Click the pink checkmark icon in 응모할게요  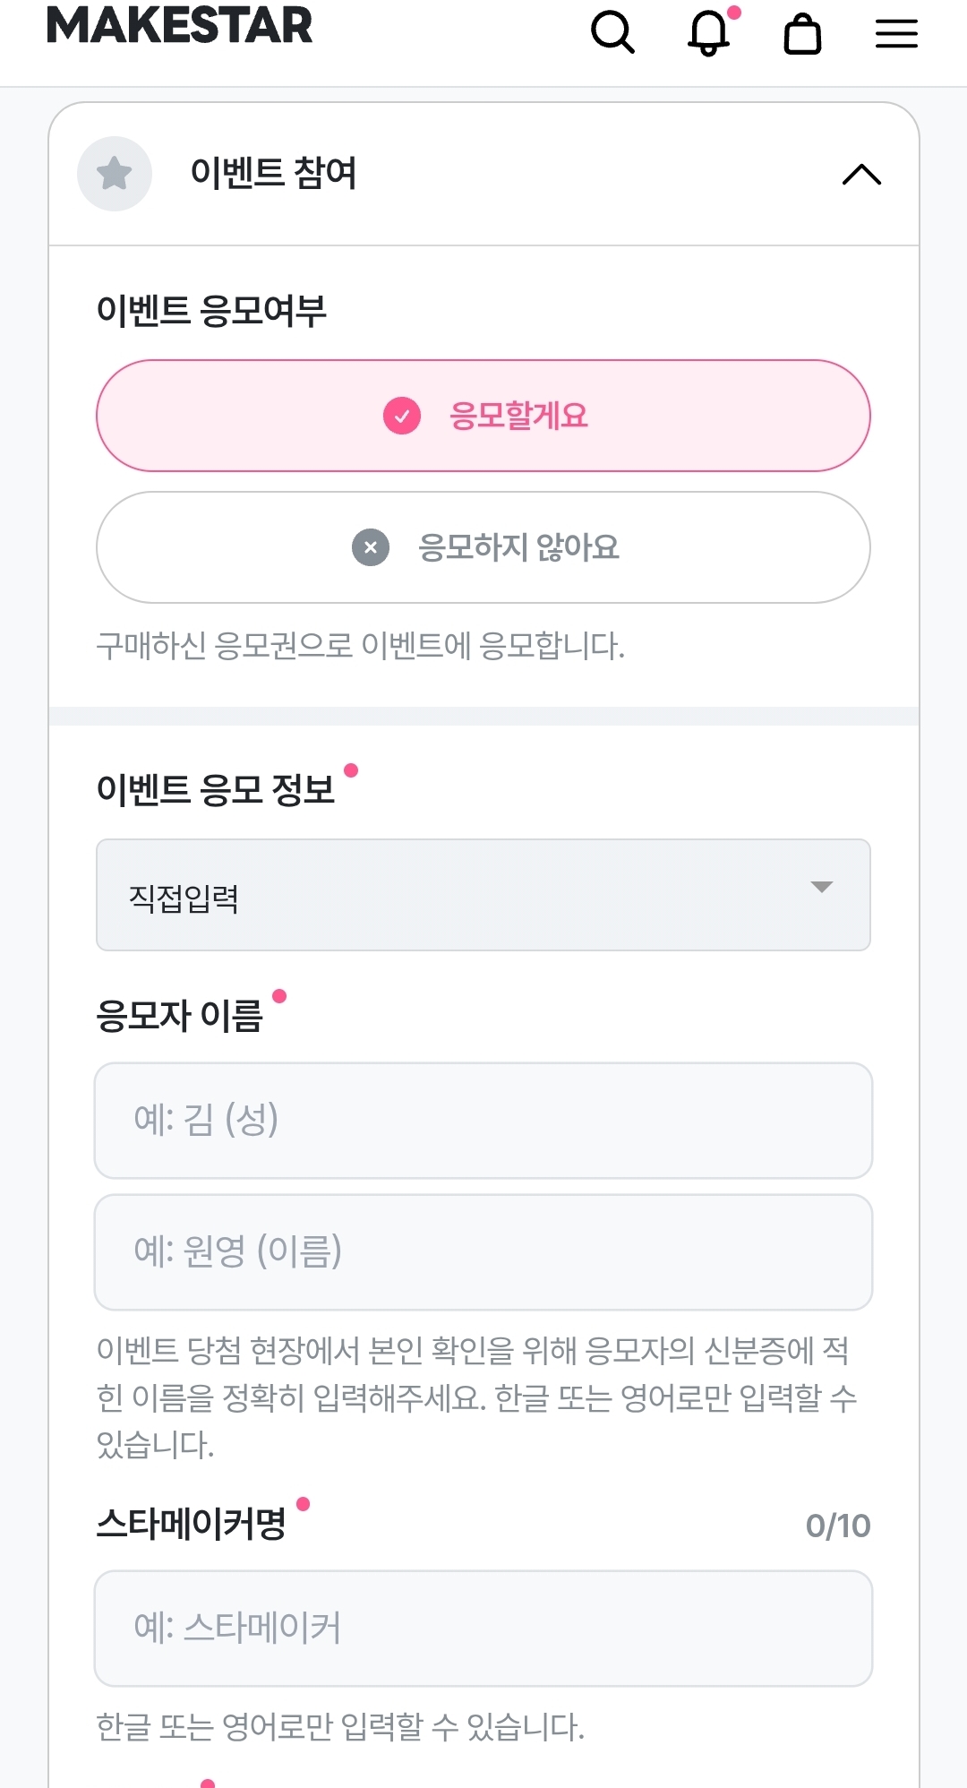(402, 416)
